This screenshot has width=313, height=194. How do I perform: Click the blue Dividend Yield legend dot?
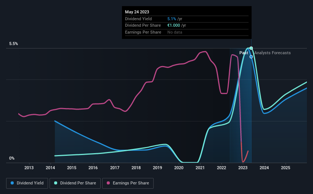[x=12, y=183]
